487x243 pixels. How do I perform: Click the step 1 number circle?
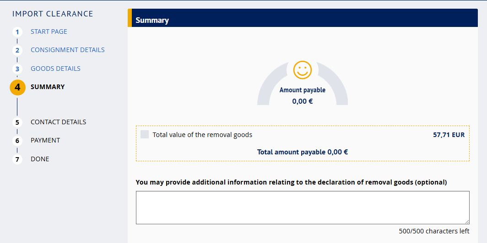[17, 32]
